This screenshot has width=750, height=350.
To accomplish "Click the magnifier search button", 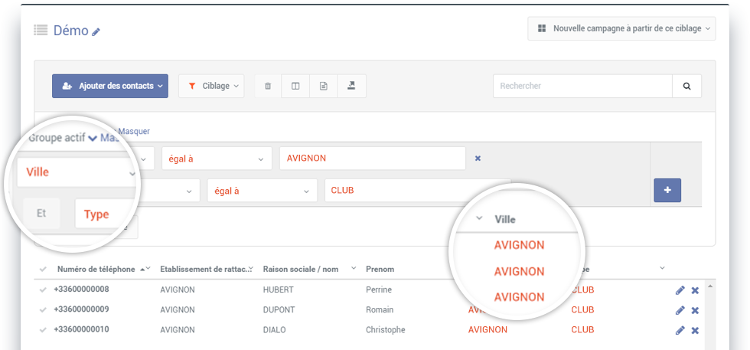I will click(687, 87).
